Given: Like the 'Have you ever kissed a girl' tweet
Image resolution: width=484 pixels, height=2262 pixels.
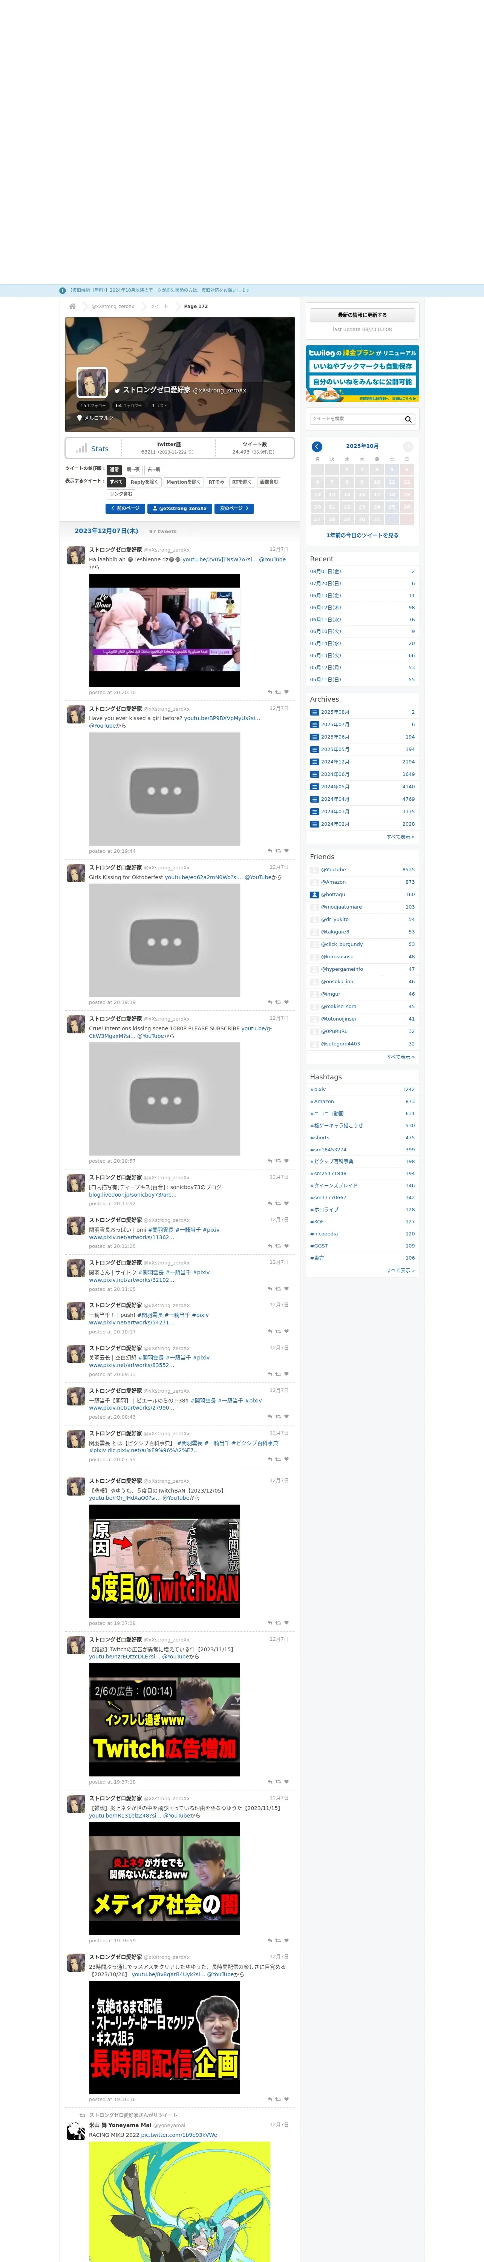Looking at the screenshot, I should [286, 851].
